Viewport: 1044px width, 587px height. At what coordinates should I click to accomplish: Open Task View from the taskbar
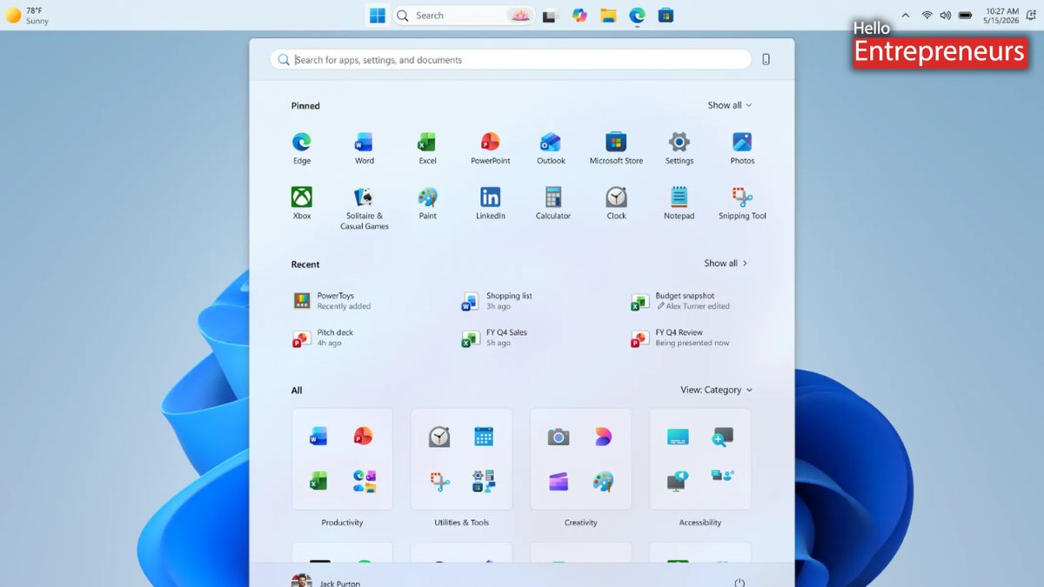(549, 16)
